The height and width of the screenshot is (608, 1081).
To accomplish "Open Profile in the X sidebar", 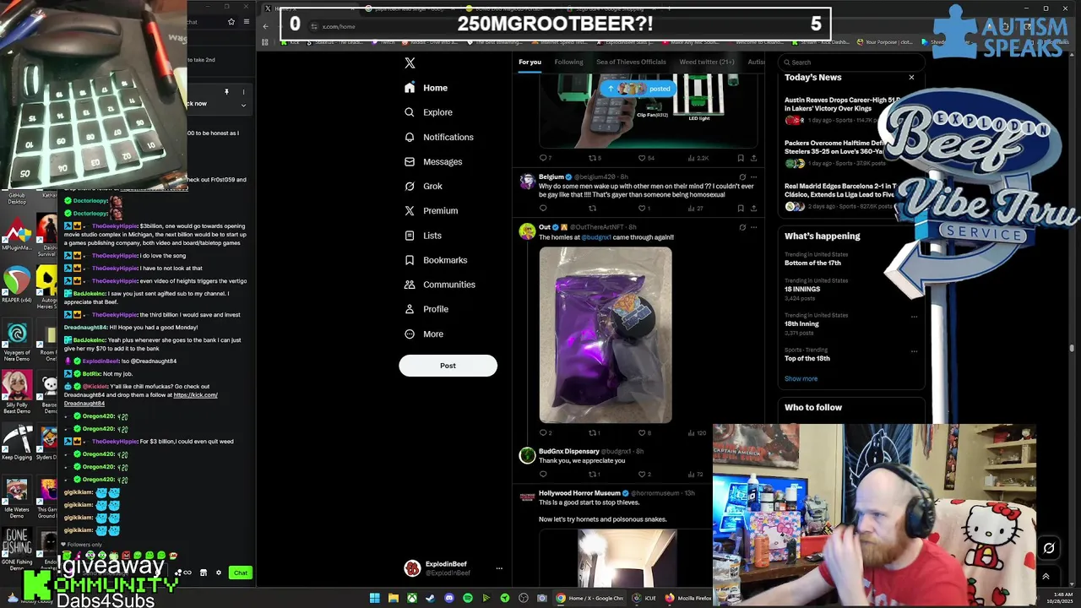I will [x=426, y=309].
